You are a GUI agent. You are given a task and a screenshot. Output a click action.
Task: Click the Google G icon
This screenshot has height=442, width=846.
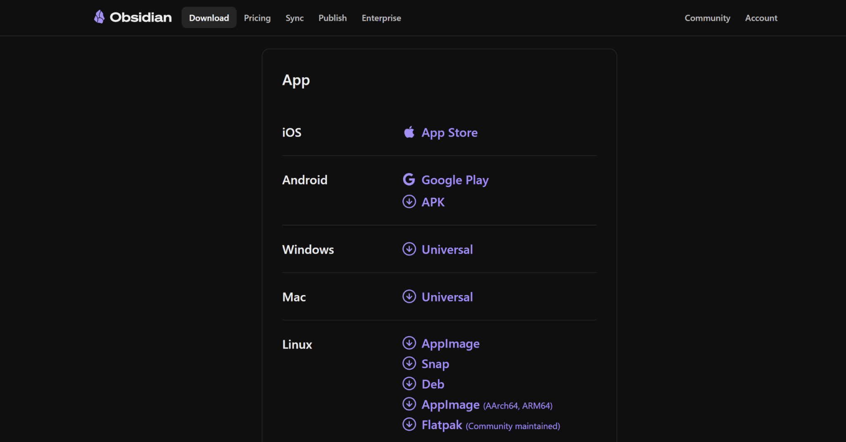(409, 180)
